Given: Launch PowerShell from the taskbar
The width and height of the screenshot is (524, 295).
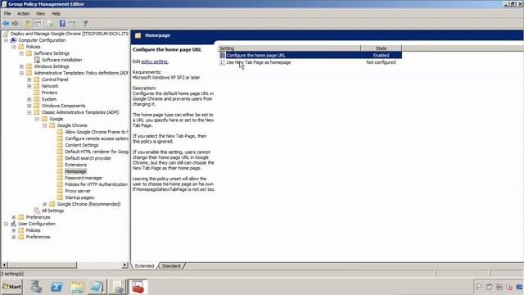Looking at the screenshot, I should [56, 287].
